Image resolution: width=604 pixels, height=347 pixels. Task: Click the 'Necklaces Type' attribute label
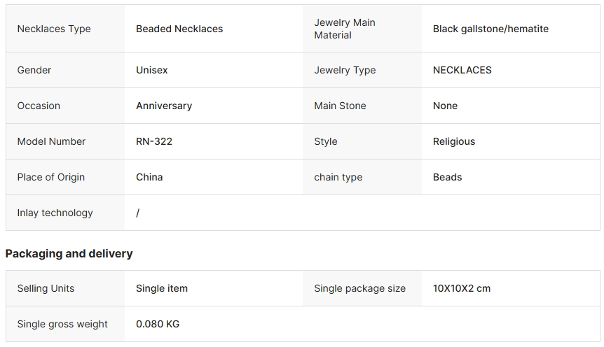tap(54, 29)
